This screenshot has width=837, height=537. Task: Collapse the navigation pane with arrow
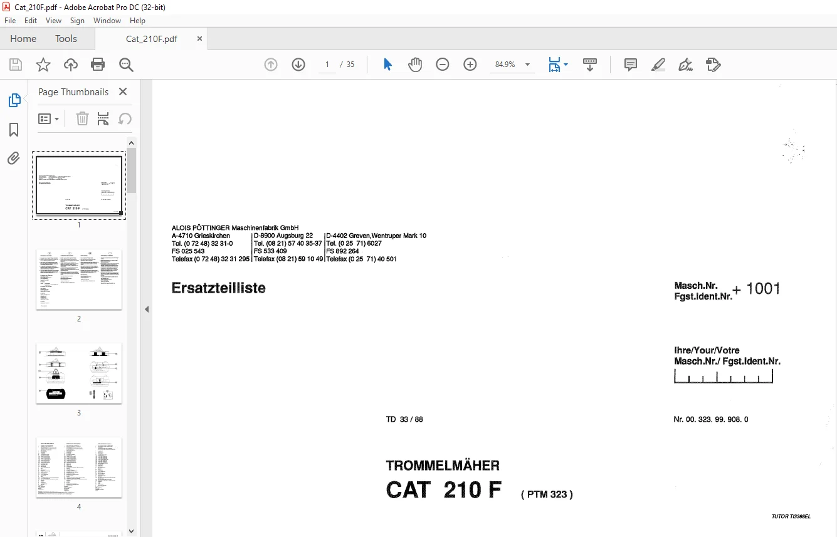[x=147, y=309]
